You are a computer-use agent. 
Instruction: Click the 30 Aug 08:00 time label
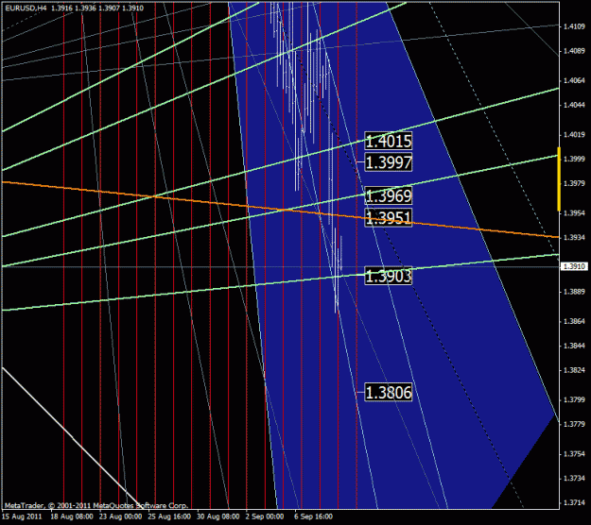[x=217, y=517]
